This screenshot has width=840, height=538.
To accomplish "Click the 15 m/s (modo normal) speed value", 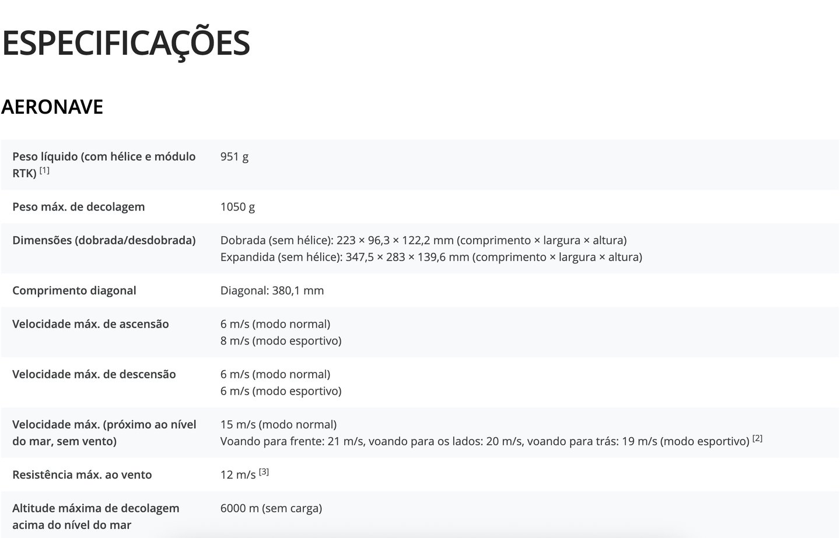I will point(278,424).
